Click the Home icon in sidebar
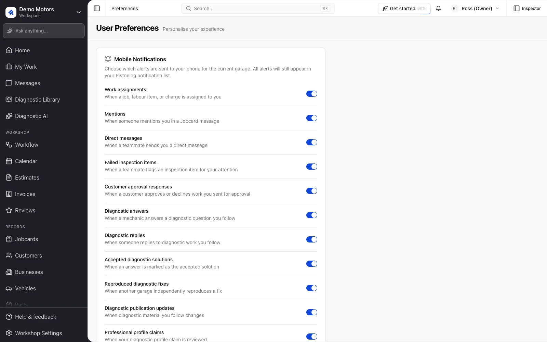The width and height of the screenshot is (547, 342). tap(9, 50)
